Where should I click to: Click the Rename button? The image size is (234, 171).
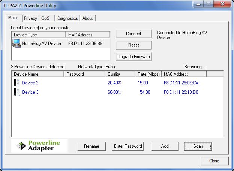[x=91, y=146]
